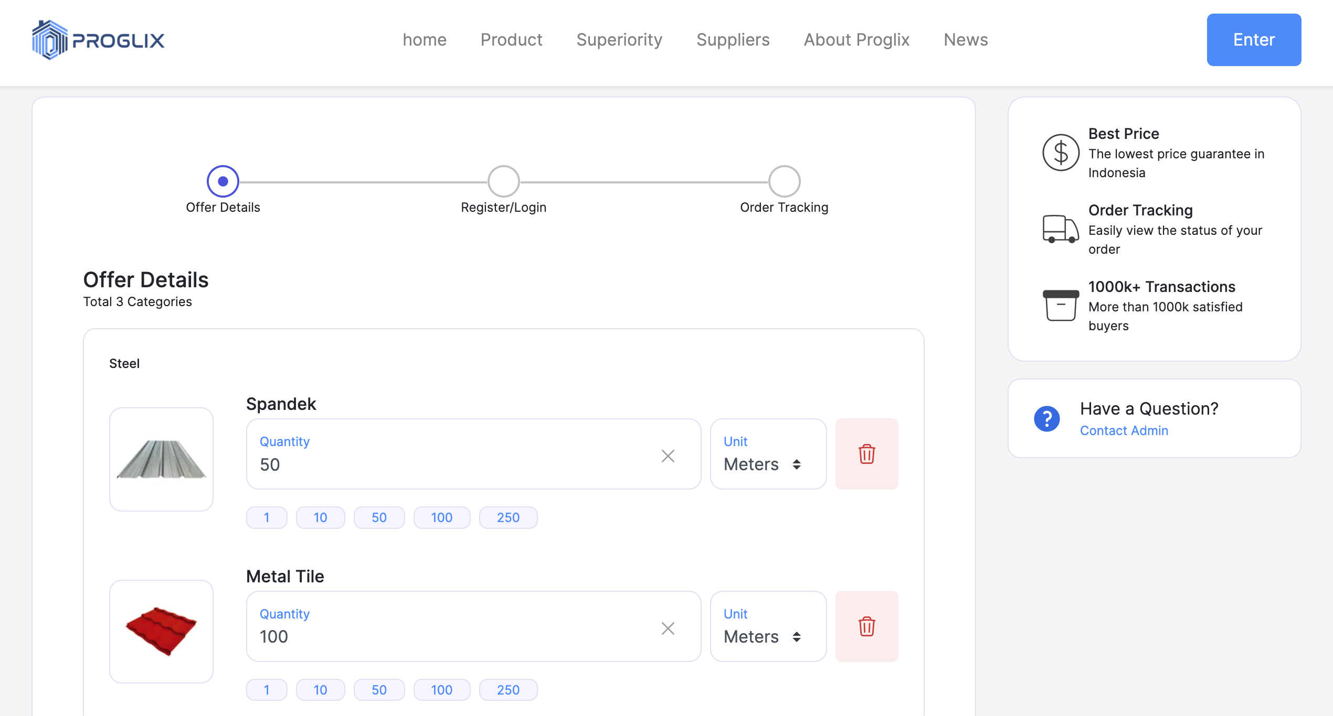Click the Metal Tile quantity input field
This screenshot has width=1333, height=716.
[x=451, y=636]
